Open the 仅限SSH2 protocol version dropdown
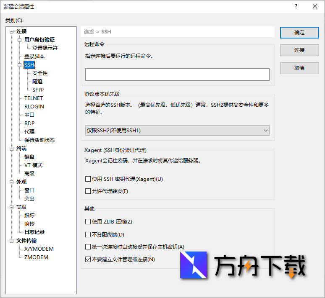 coord(177,131)
